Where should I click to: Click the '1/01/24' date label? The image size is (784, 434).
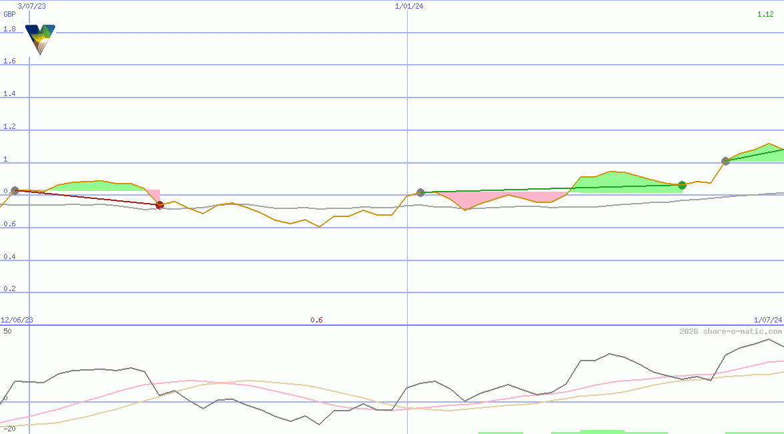click(409, 6)
